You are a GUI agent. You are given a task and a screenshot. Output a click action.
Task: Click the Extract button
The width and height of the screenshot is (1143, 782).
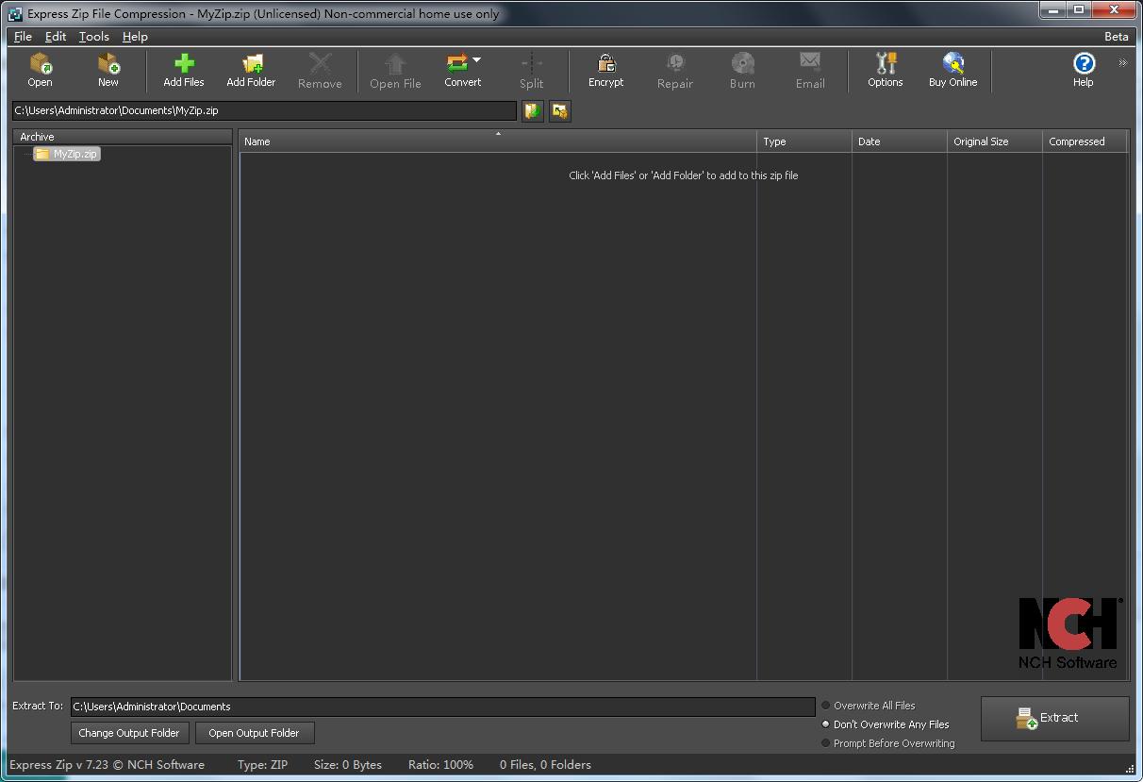1054,719
